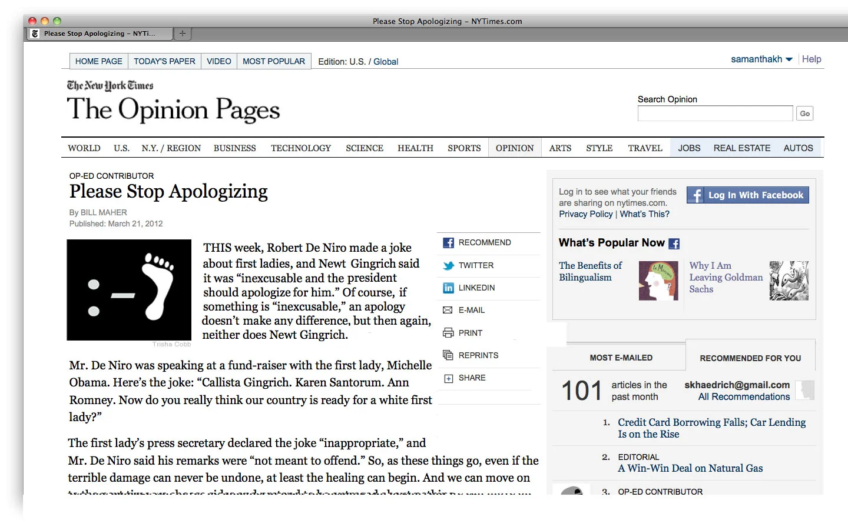This screenshot has height=527, width=848.
Task: Click the Facebook icon beside What's Popular Now
Action: pyautogui.click(x=674, y=244)
